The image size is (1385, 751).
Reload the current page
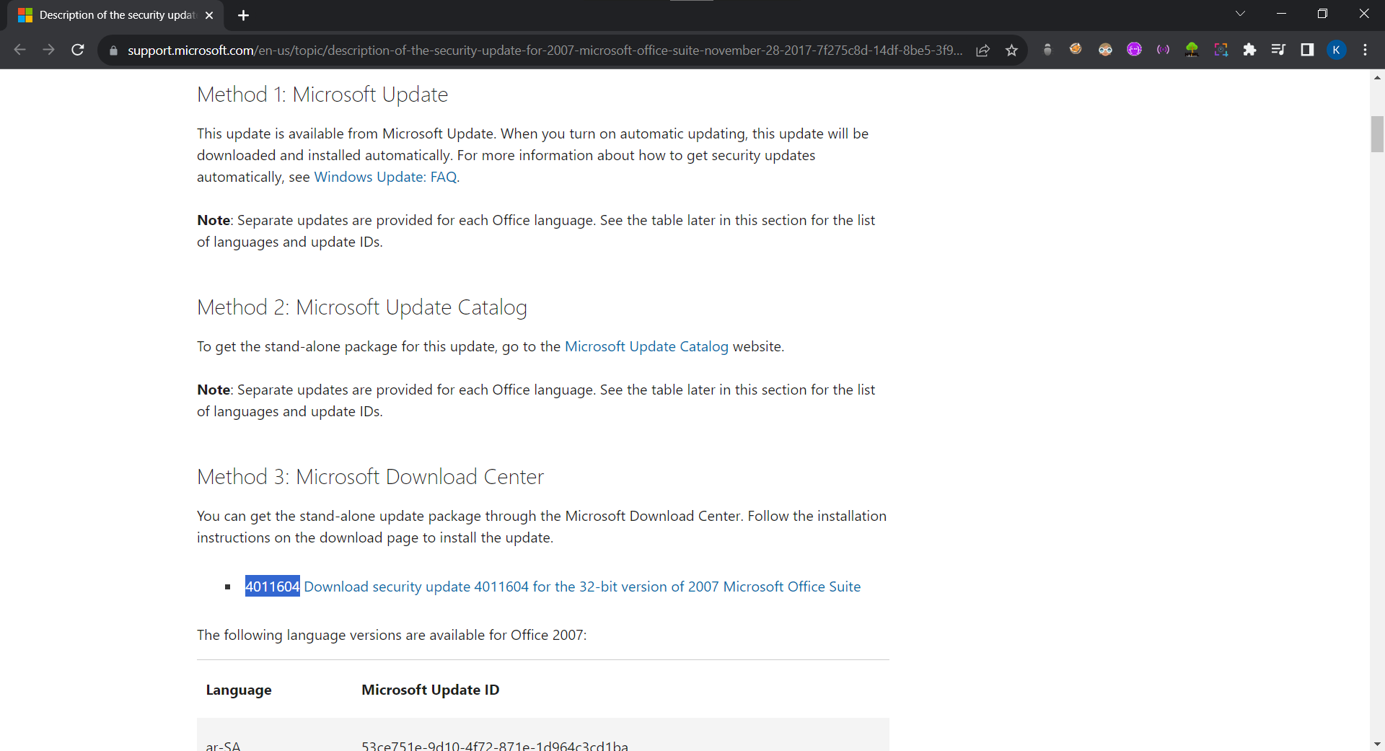tap(78, 50)
